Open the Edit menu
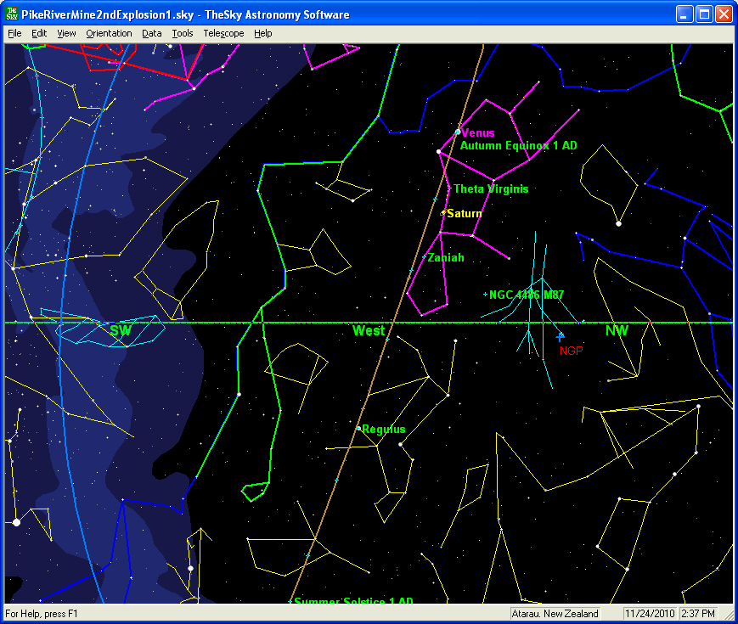The image size is (738, 624). (x=39, y=33)
